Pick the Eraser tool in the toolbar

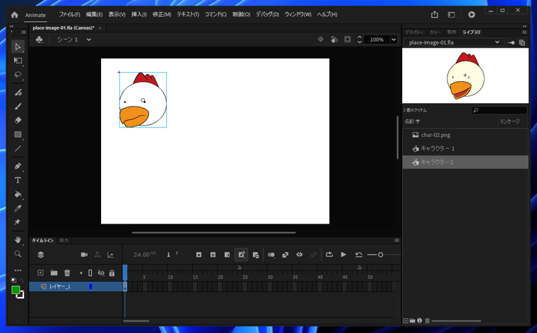tap(18, 121)
